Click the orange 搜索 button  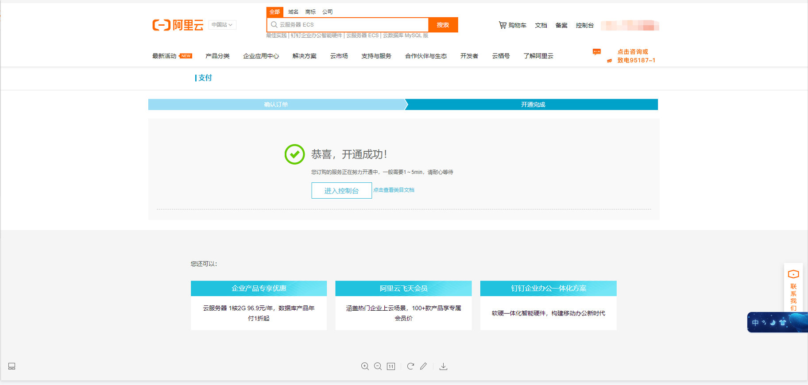pyautogui.click(x=443, y=25)
